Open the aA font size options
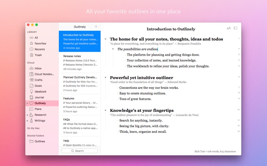The image size is (267, 166). click(229, 28)
